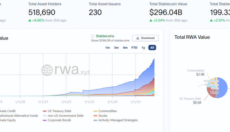Click the download icon in the Download button
230x132 pixels.
pos(138,38)
